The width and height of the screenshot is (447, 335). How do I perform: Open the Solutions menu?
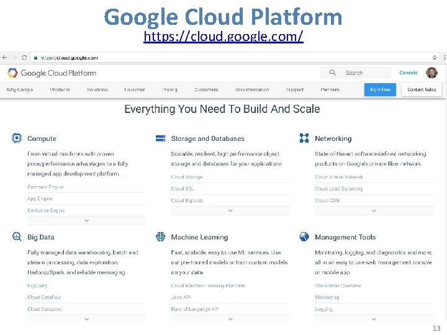coord(97,89)
